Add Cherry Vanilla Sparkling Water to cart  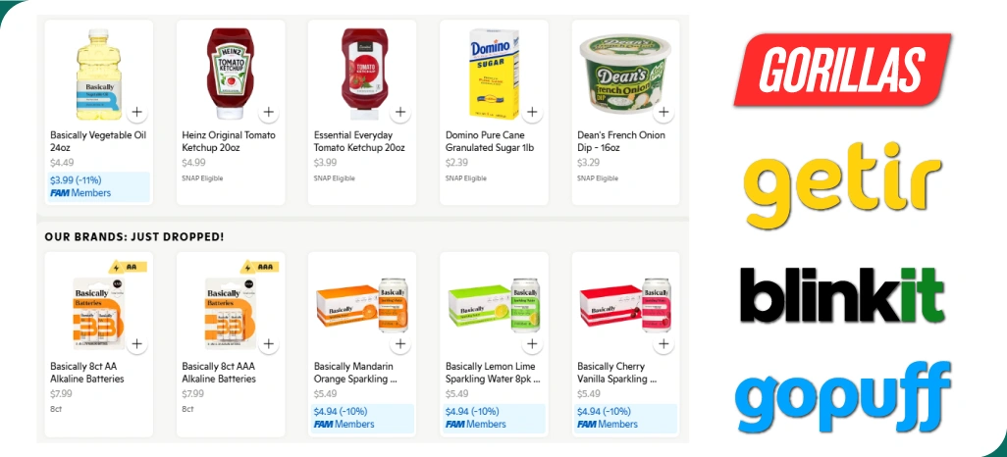point(663,343)
